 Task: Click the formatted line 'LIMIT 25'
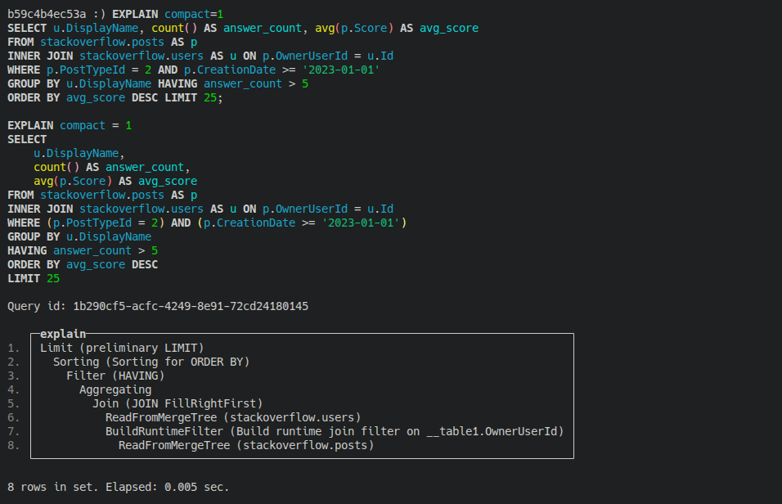34,278
